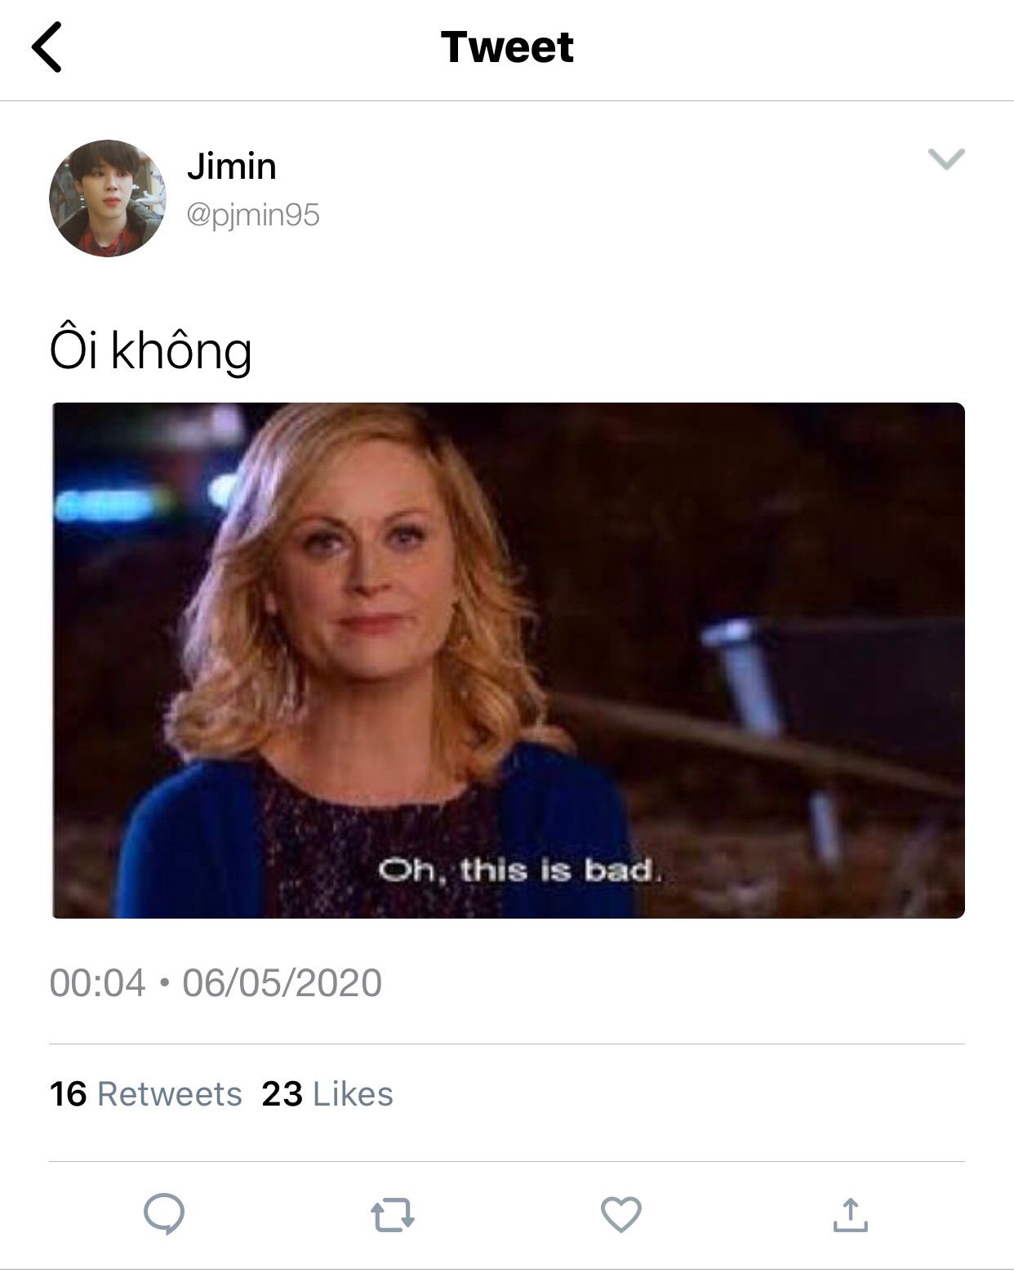Image resolution: width=1014 pixels, height=1273 pixels.
Task: Tap the reply speech bubble icon
Action: 164,1214
